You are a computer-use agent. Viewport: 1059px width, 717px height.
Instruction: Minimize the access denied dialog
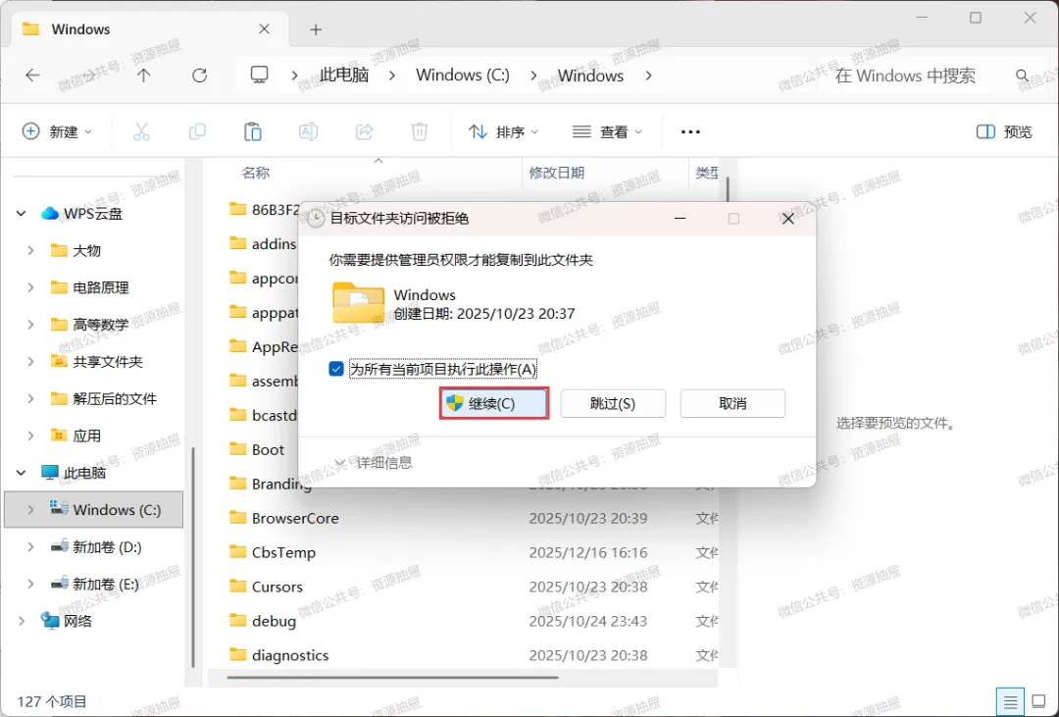point(680,219)
